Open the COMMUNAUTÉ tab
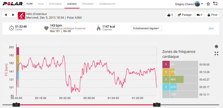Screen dimensions: 223x108 (107, 4)
